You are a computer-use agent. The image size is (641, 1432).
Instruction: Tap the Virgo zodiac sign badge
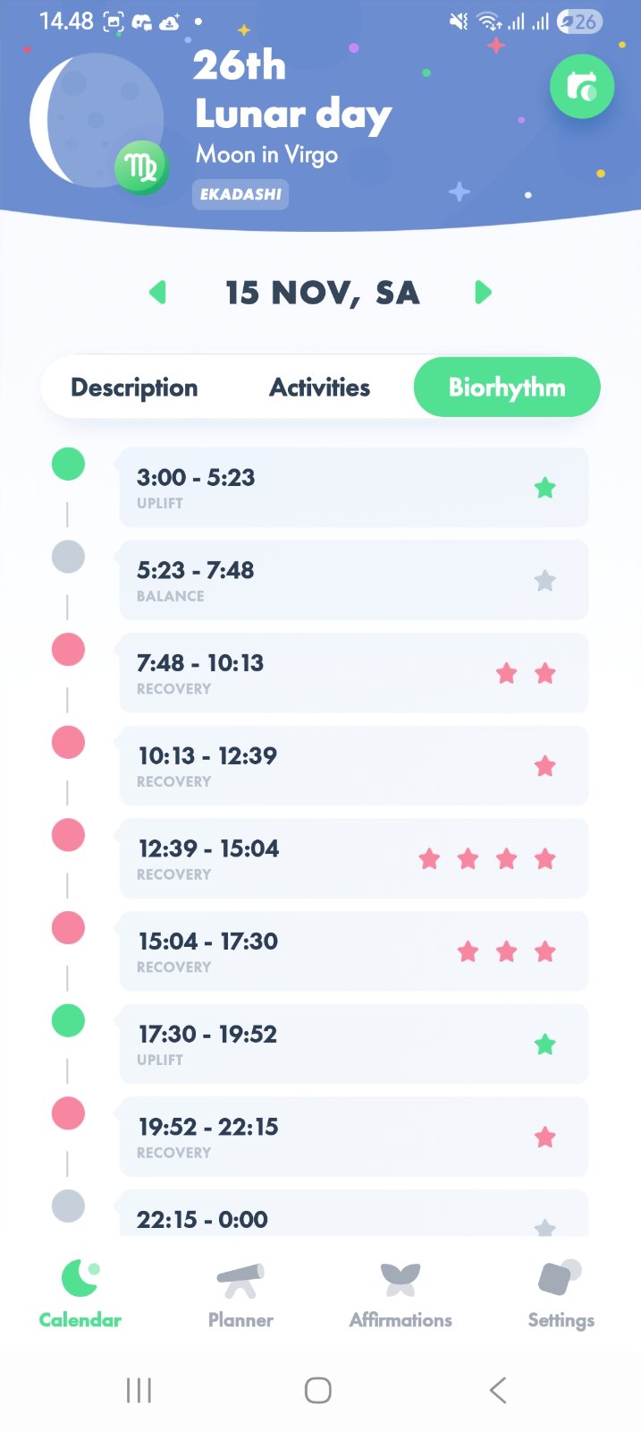[141, 167]
